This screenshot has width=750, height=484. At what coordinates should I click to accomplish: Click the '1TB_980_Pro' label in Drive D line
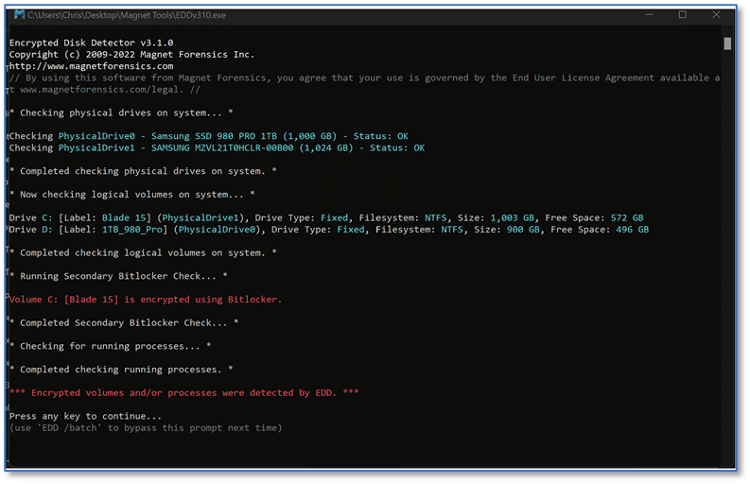click(132, 230)
